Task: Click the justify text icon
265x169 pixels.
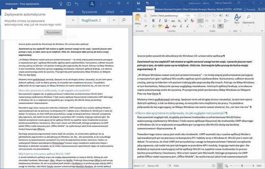Action: point(219,21)
